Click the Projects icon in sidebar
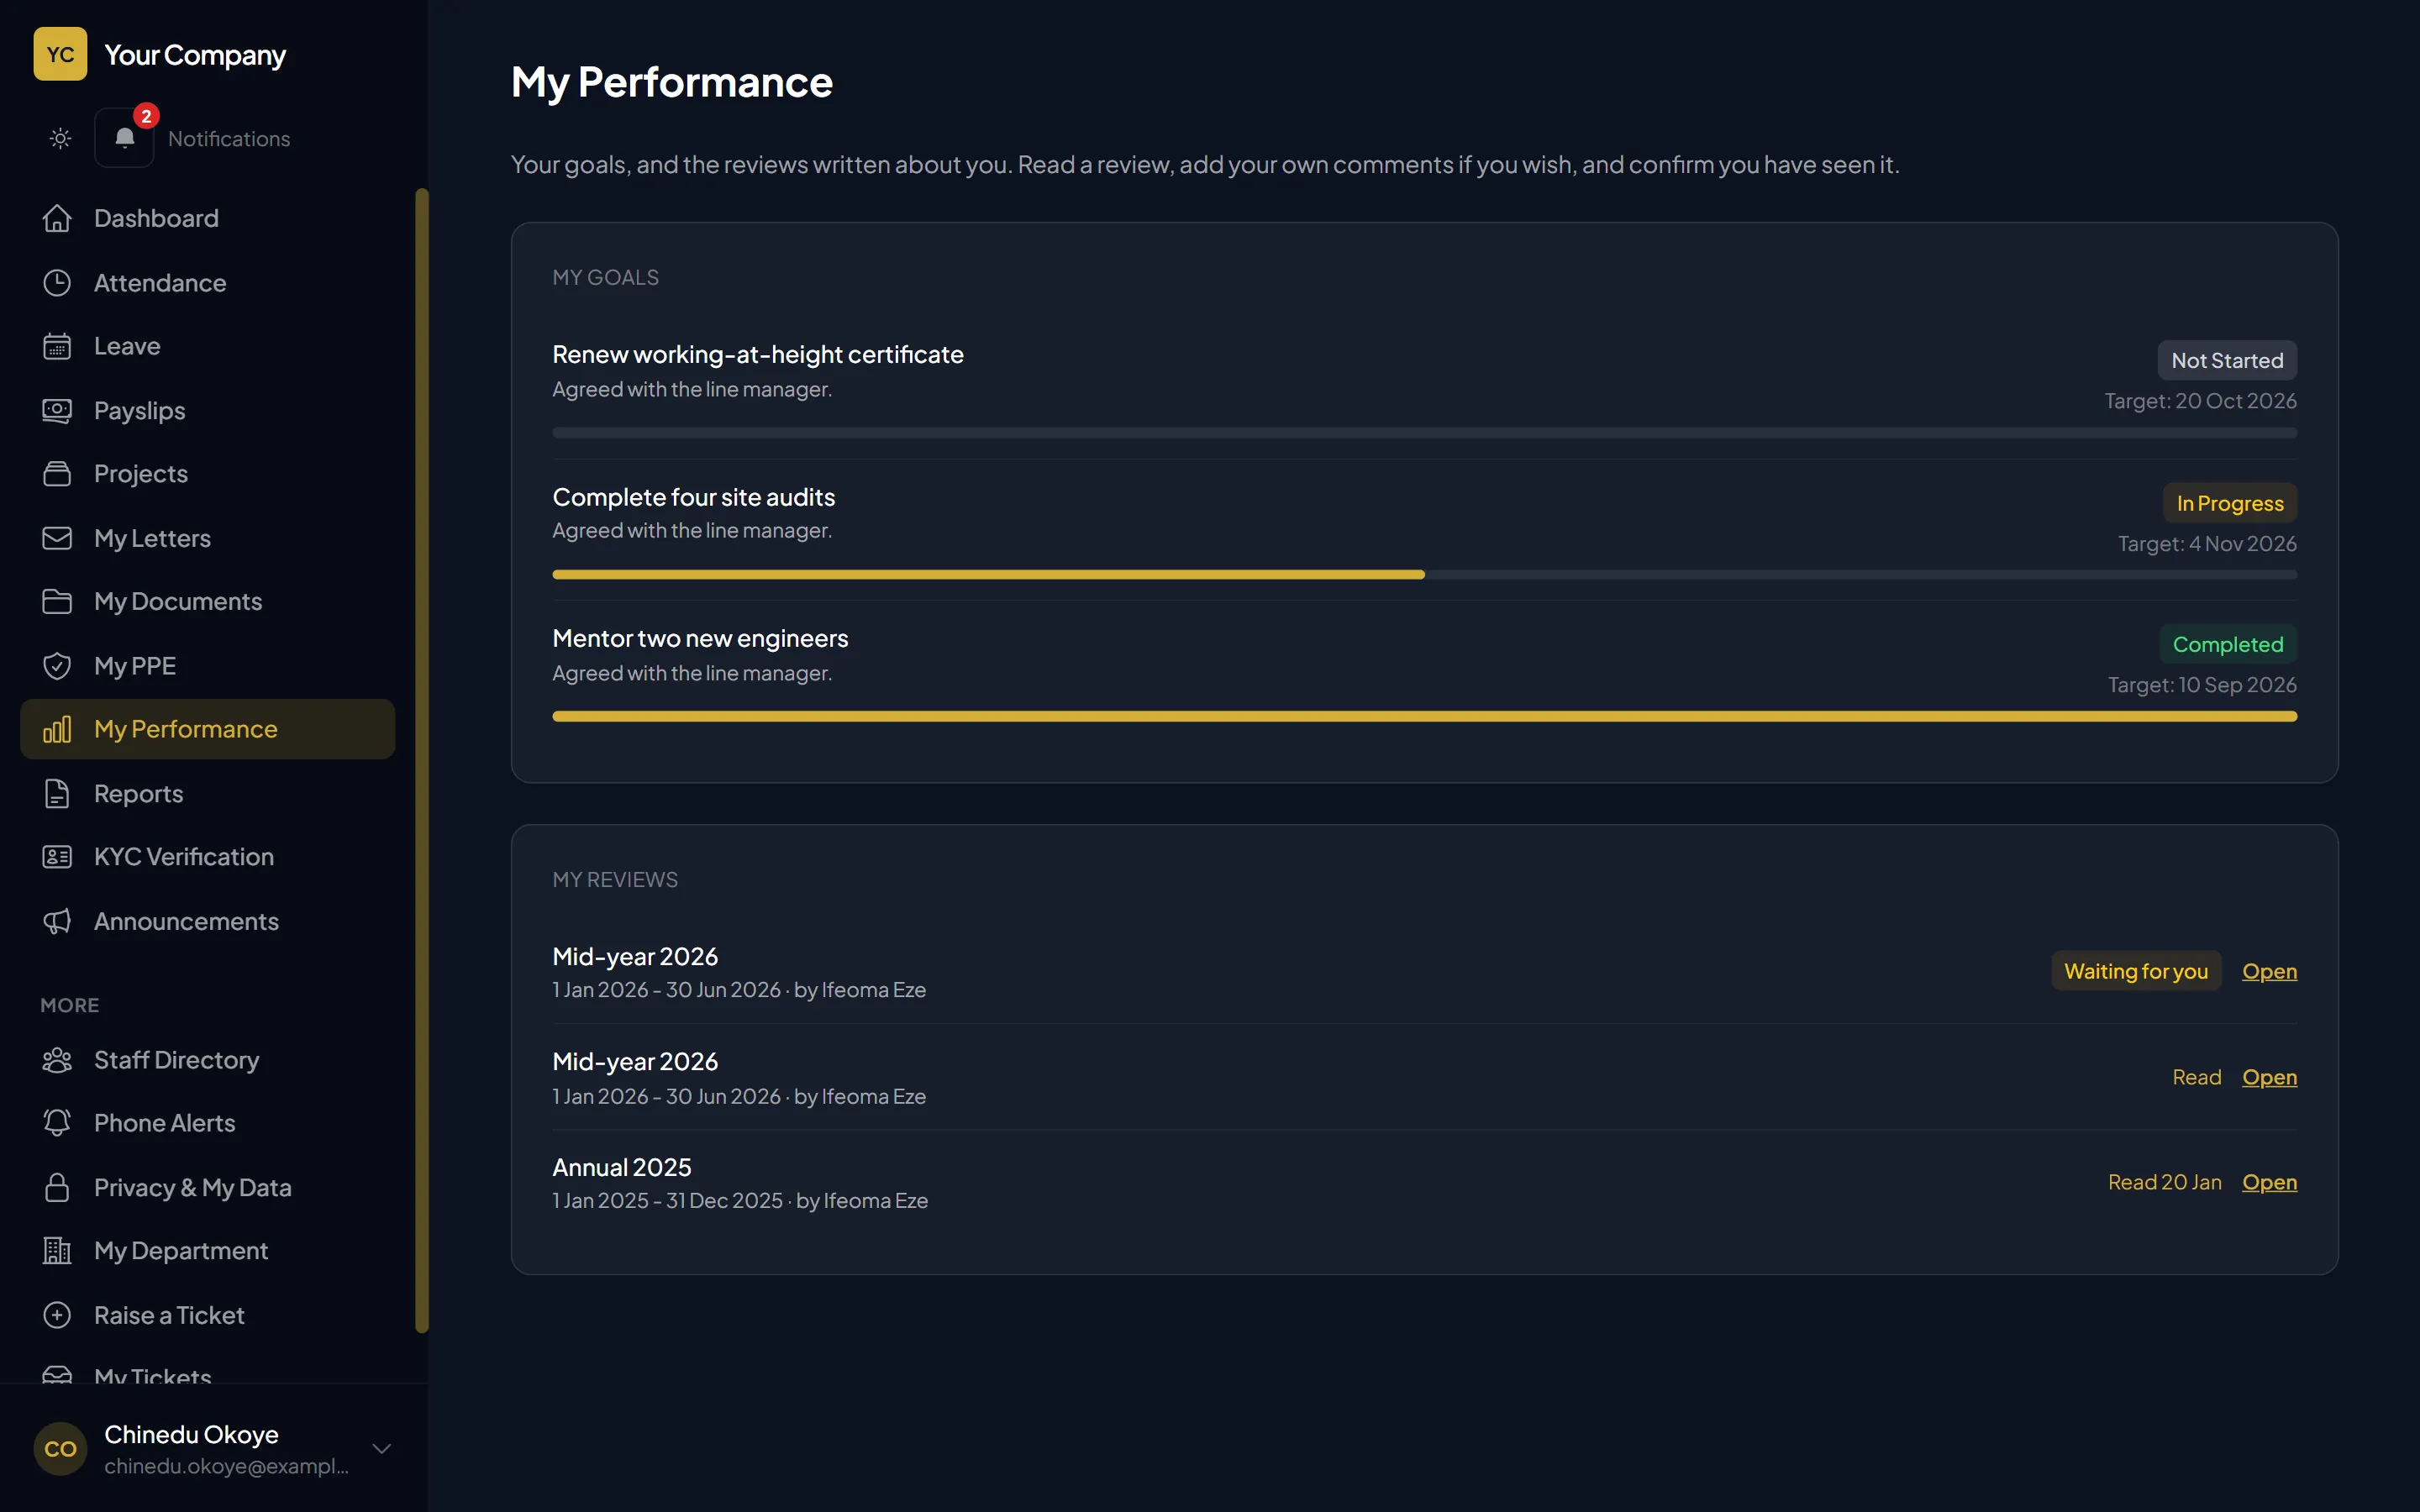The height and width of the screenshot is (1512, 2420). pos(57,474)
